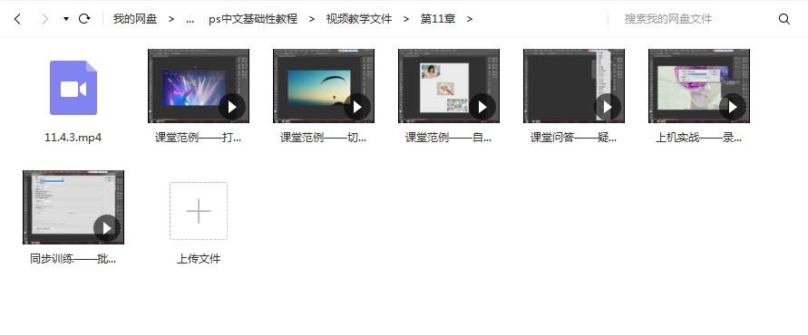
Task: Select the 课堂范例——自... video thumbnail
Action: [x=449, y=86]
